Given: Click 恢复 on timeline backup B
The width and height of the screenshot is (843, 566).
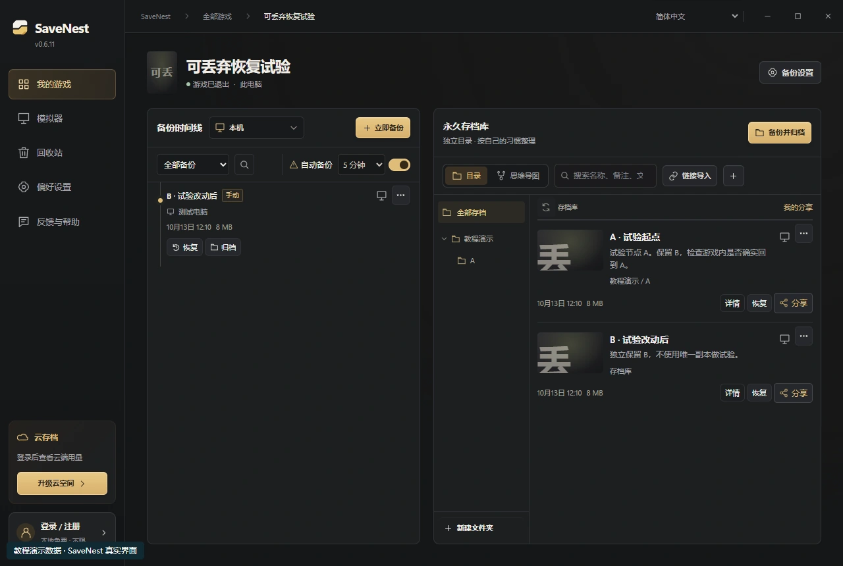Looking at the screenshot, I should (x=184, y=247).
